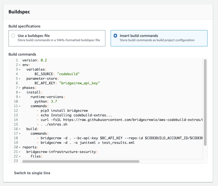Collapse install 'commands' list on line 11
This screenshot has height=186, width=218.
point(20,106)
